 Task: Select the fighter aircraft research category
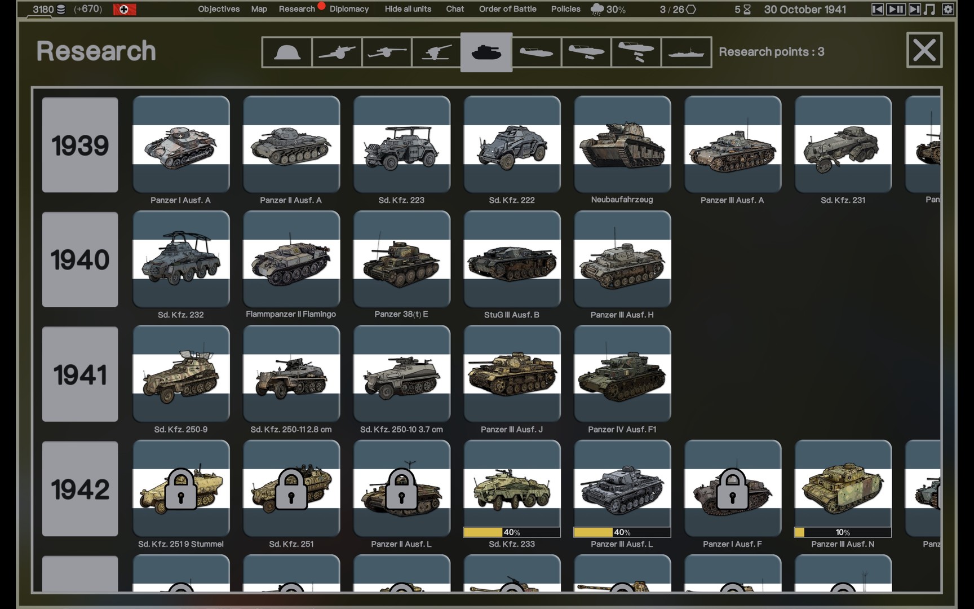pyautogui.click(x=536, y=52)
